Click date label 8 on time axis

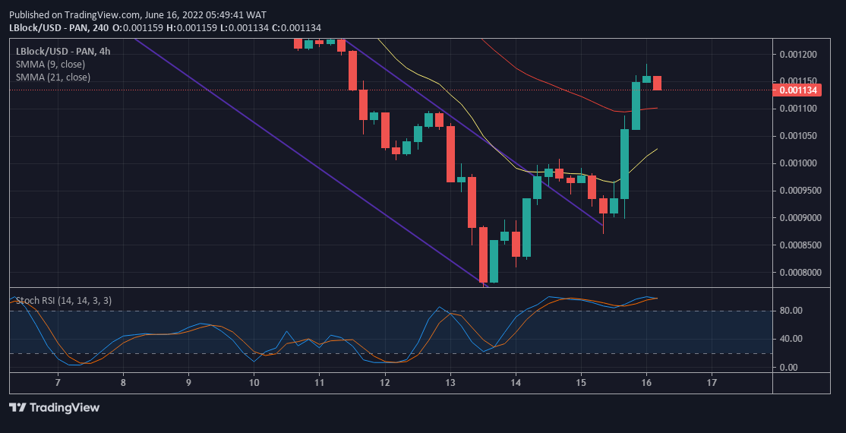coord(123,383)
